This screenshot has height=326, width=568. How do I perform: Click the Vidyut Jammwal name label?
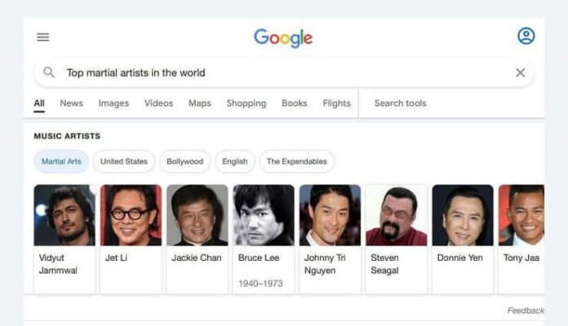[58, 264]
